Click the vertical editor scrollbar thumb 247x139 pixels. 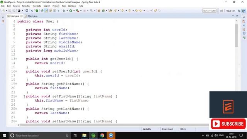[x=236, y=36]
